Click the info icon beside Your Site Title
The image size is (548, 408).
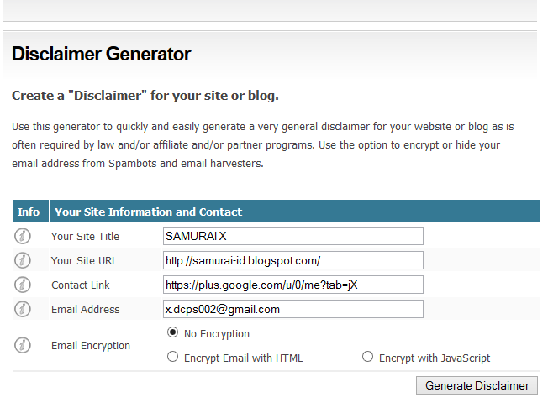coord(23,237)
